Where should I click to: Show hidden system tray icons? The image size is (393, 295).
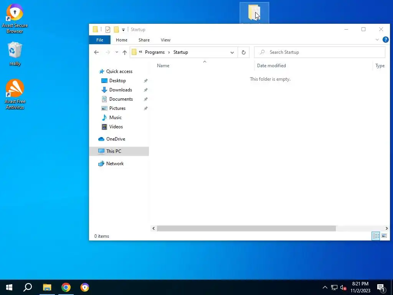tap(325, 287)
